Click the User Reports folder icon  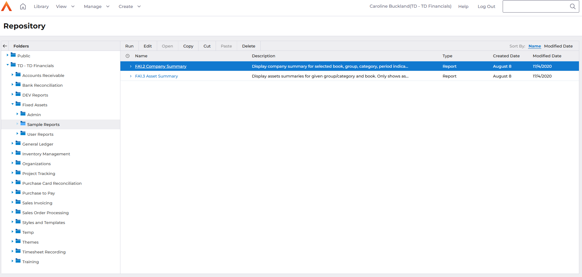click(x=23, y=133)
